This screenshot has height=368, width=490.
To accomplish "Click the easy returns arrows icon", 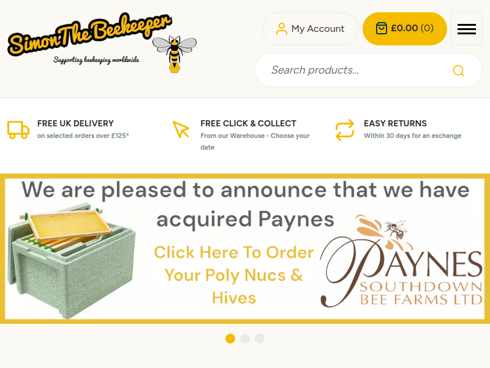I will tap(345, 130).
